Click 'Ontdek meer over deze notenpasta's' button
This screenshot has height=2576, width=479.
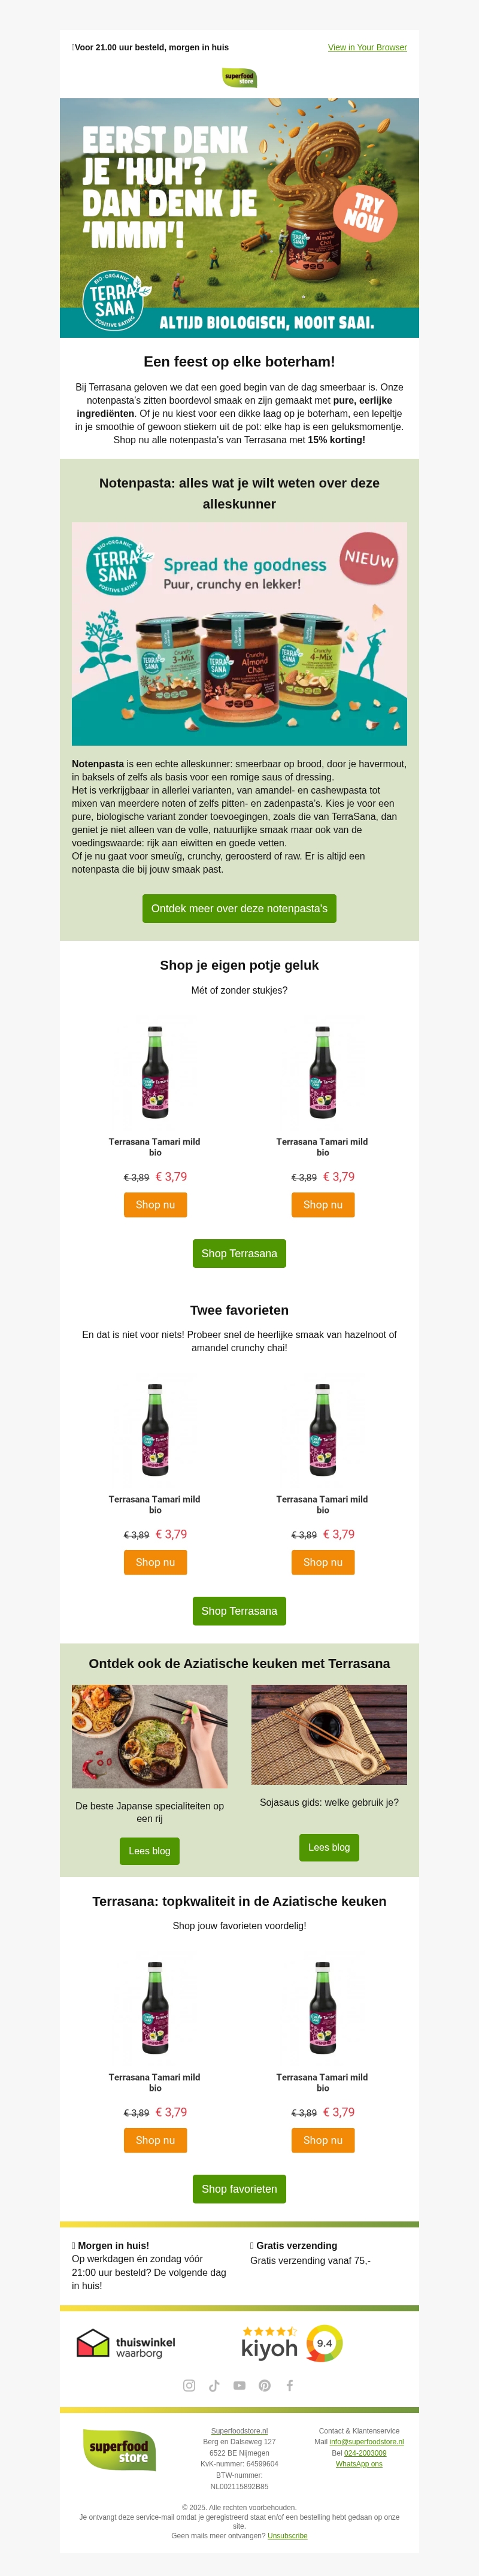(x=239, y=908)
